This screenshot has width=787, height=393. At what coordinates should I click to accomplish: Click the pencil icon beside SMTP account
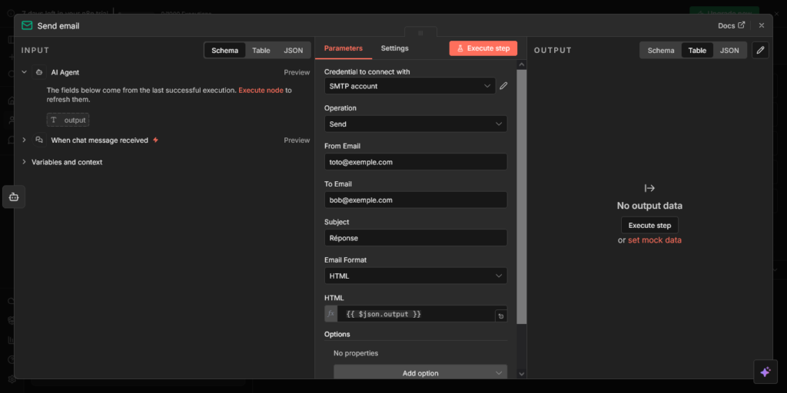503,86
